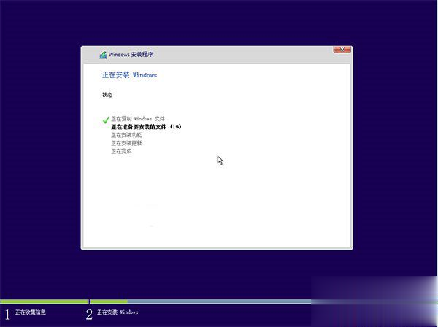Select the 正在复制 Windows 文件 step
Image resolution: width=438 pixels, height=327 pixels.
pyautogui.click(x=138, y=119)
